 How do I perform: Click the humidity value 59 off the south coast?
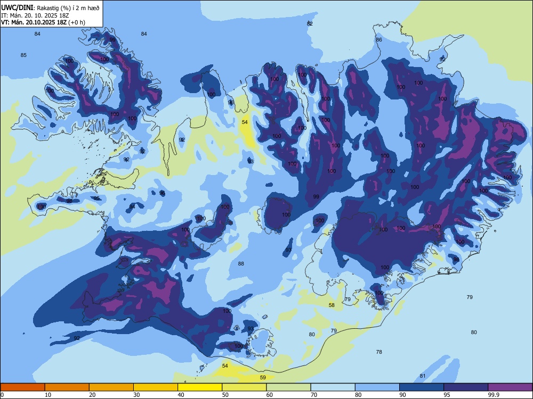coord(263,377)
